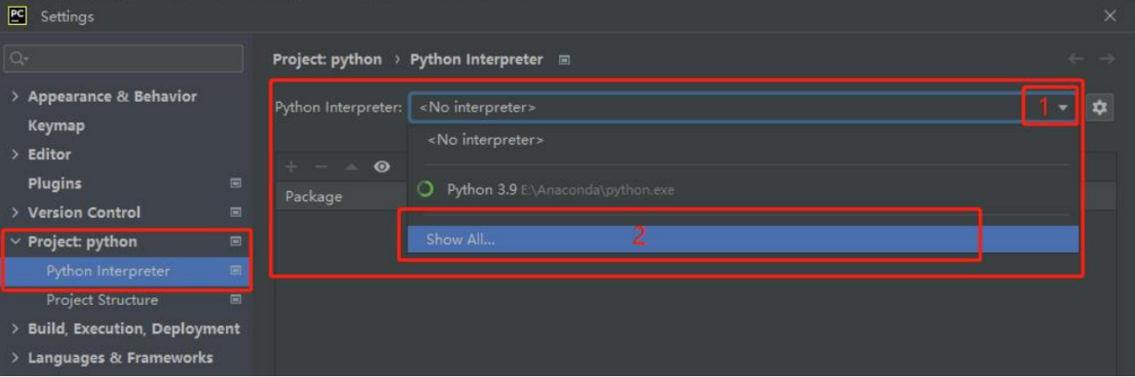
Task: Open the Python Interpreter dropdown arrow
Action: [x=1063, y=108]
